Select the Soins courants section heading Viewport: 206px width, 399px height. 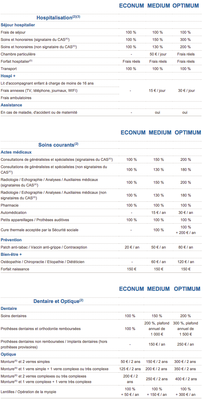[x=59, y=145]
